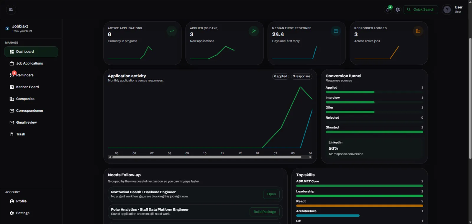The height and width of the screenshot is (224, 472).
Task: Click the chart scroll right arrow
Action: tap(310, 157)
